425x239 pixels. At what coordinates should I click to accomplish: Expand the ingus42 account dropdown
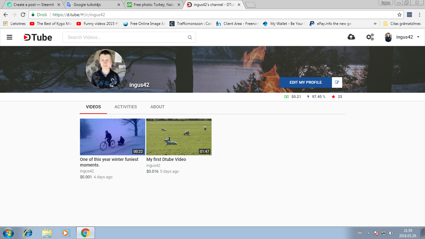click(x=418, y=37)
